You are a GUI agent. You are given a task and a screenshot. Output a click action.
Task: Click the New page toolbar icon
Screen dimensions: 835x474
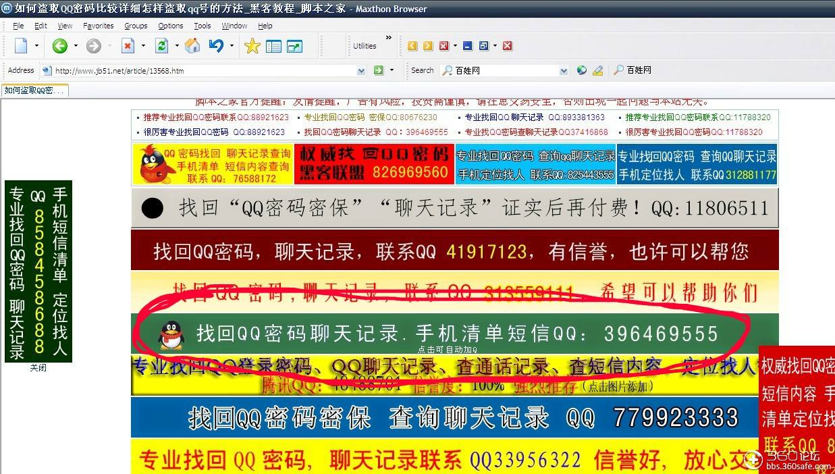click(21, 46)
